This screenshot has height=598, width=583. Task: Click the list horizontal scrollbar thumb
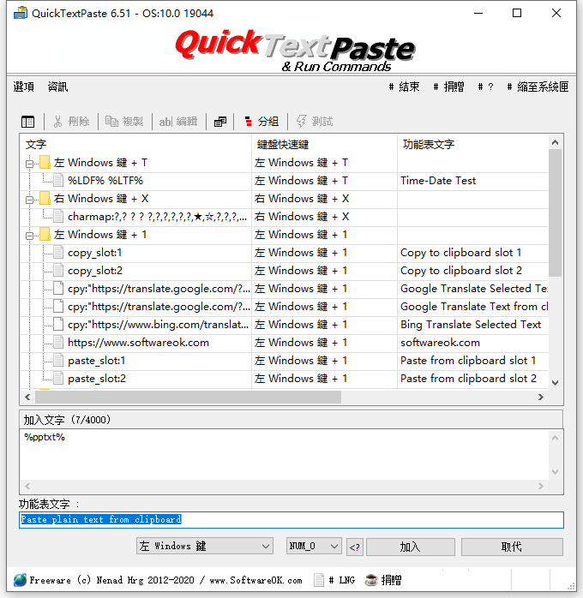(188, 397)
